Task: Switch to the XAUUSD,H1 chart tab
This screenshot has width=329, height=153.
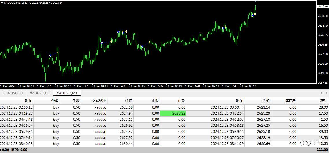Action: (40, 93)
